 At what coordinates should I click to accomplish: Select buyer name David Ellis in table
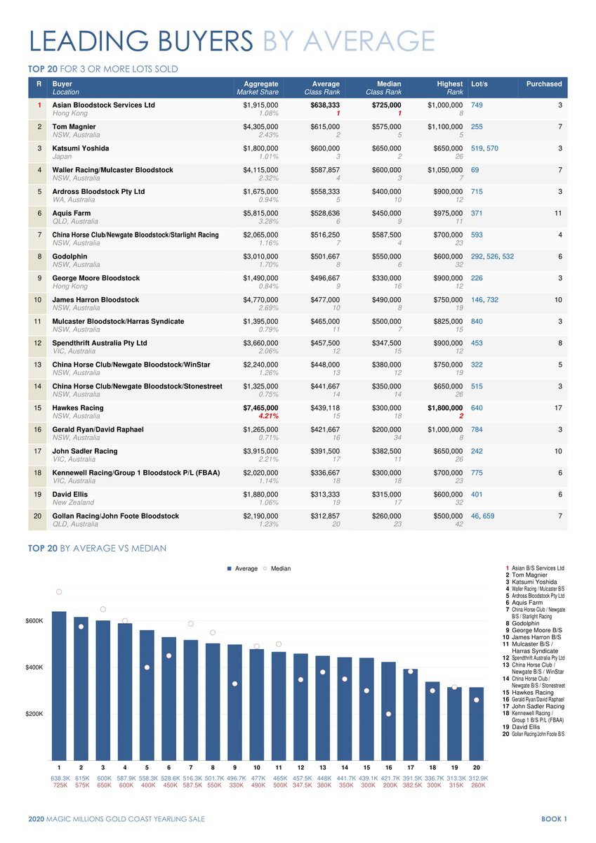tap(71, 495)
